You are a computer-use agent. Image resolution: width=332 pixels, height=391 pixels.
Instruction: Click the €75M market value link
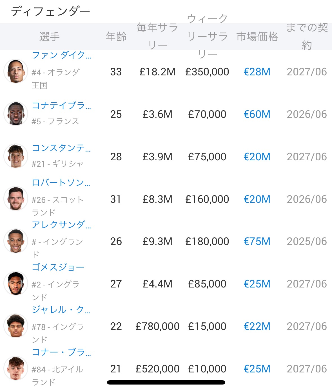point(257,241)
